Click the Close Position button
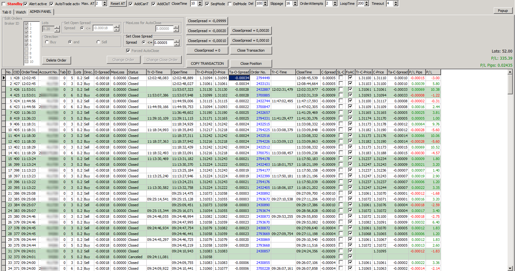Screen dimensions: 515x271 [x=251, y=64]
